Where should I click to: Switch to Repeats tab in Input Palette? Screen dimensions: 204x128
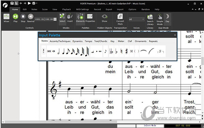click(x=153, y=41)
